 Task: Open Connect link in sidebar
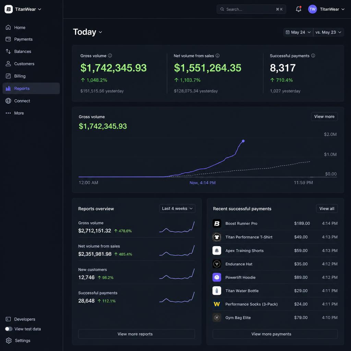(31, 101)
